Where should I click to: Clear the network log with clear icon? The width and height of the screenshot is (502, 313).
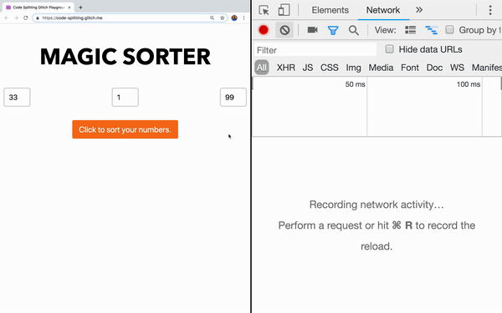[x=284, y=30]
